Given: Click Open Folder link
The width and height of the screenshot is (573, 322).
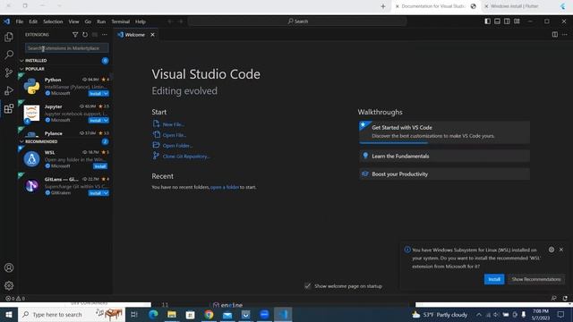Looking at the screenshot, I should coord(177,145).
